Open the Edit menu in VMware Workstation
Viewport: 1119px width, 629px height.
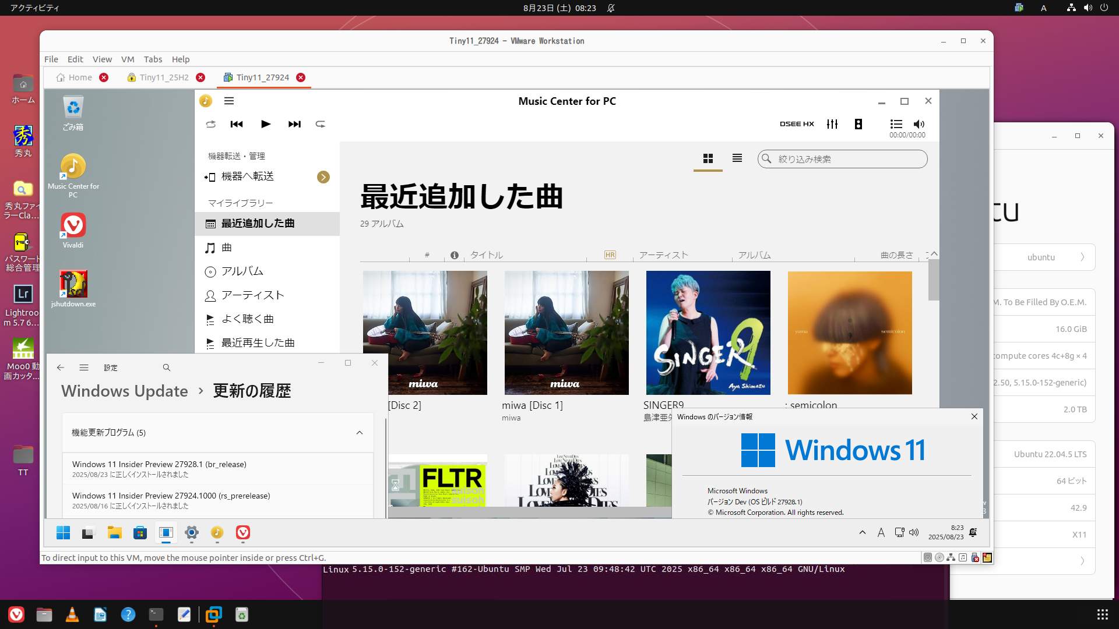[75, 59]
